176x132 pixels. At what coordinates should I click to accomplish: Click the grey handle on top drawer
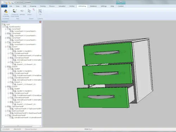tap(106, 53)
